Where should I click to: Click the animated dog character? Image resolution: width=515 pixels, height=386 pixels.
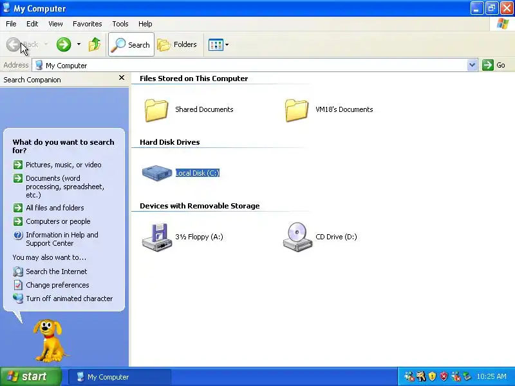(50, 340)
